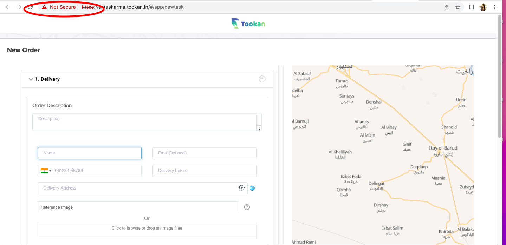The height and width of the screenshot is (245, 506).
Task: Click 'Maania' label on the map
Action: (x=438, y=178)
